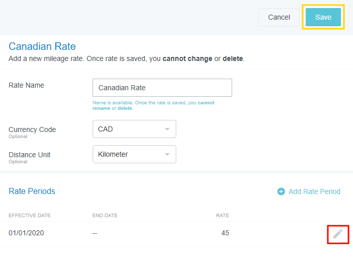
Task: Click the arrow in the Currency Code combo box
Action: click(167, 129)
